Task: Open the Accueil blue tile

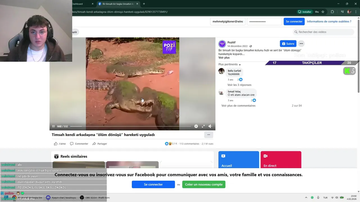Action: tap(238, 160)
